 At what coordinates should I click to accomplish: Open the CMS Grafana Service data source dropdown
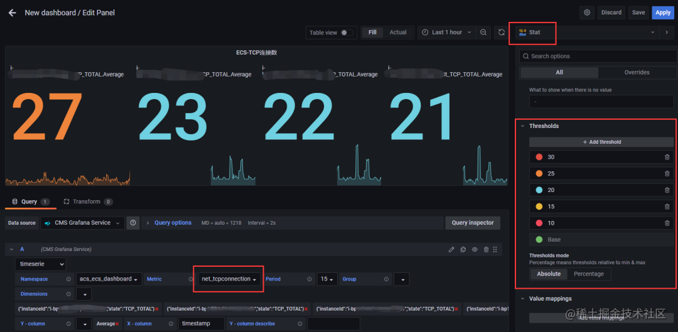pos(83,223)
